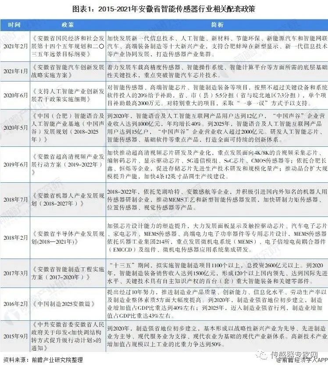Select policy '安徽省机器人产业发展规划' cell
328x369 pixels.
click(x=68, y=199)
